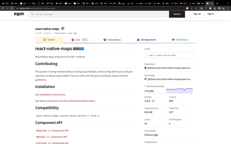Click the Git diamond icon beside Repository link

tap(145, 68)
